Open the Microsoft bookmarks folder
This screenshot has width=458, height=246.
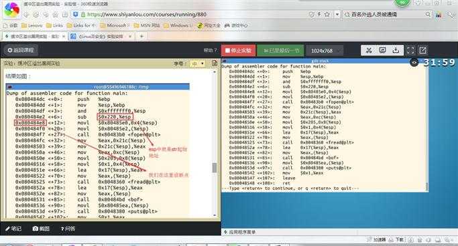coord(115,25)
